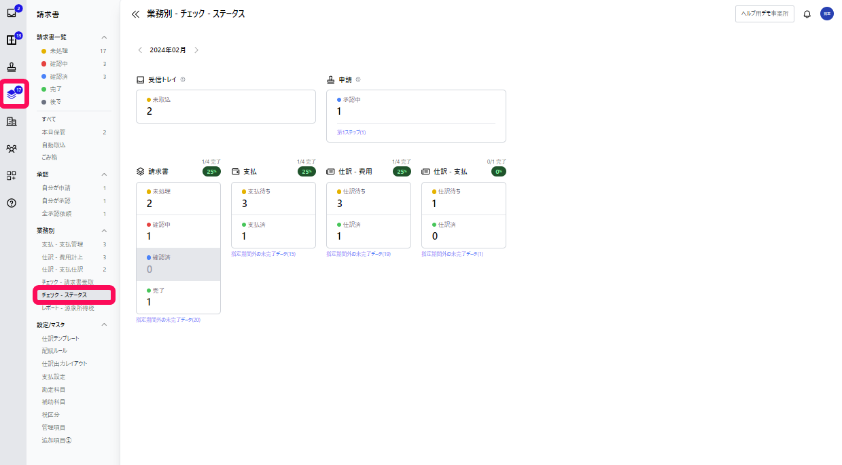This screenshot has width=842, height=465.
Task: Open 支払 - 支払管理 menu item
Action: tap(62, 244)
